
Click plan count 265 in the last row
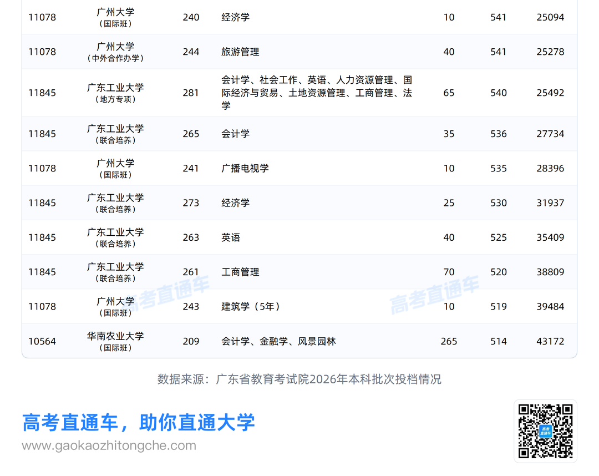[x=449, y=341]
